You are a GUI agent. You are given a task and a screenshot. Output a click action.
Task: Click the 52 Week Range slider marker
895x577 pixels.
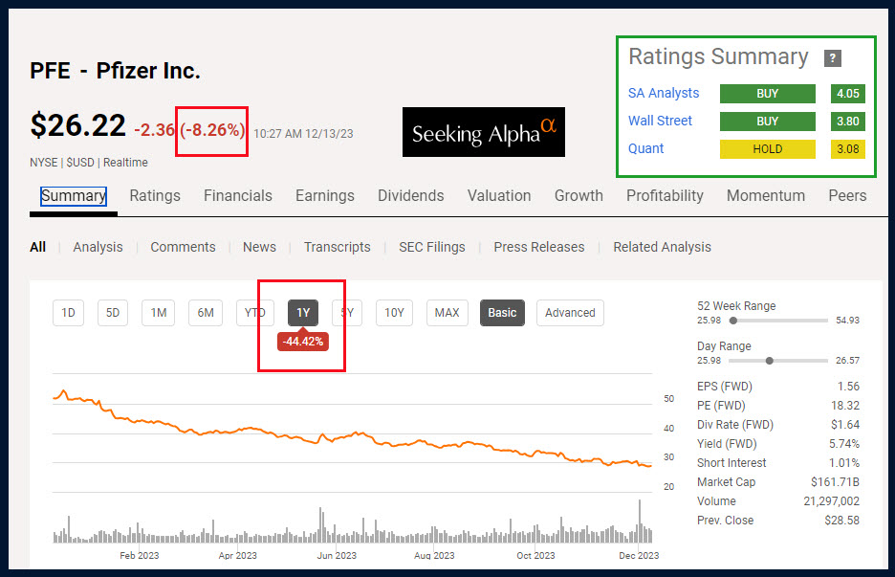[733, 321]
